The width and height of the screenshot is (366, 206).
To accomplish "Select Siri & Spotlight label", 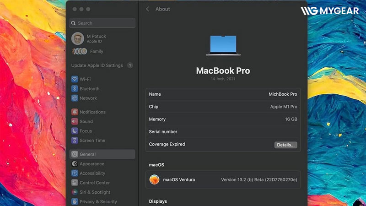I will [95, 192].
